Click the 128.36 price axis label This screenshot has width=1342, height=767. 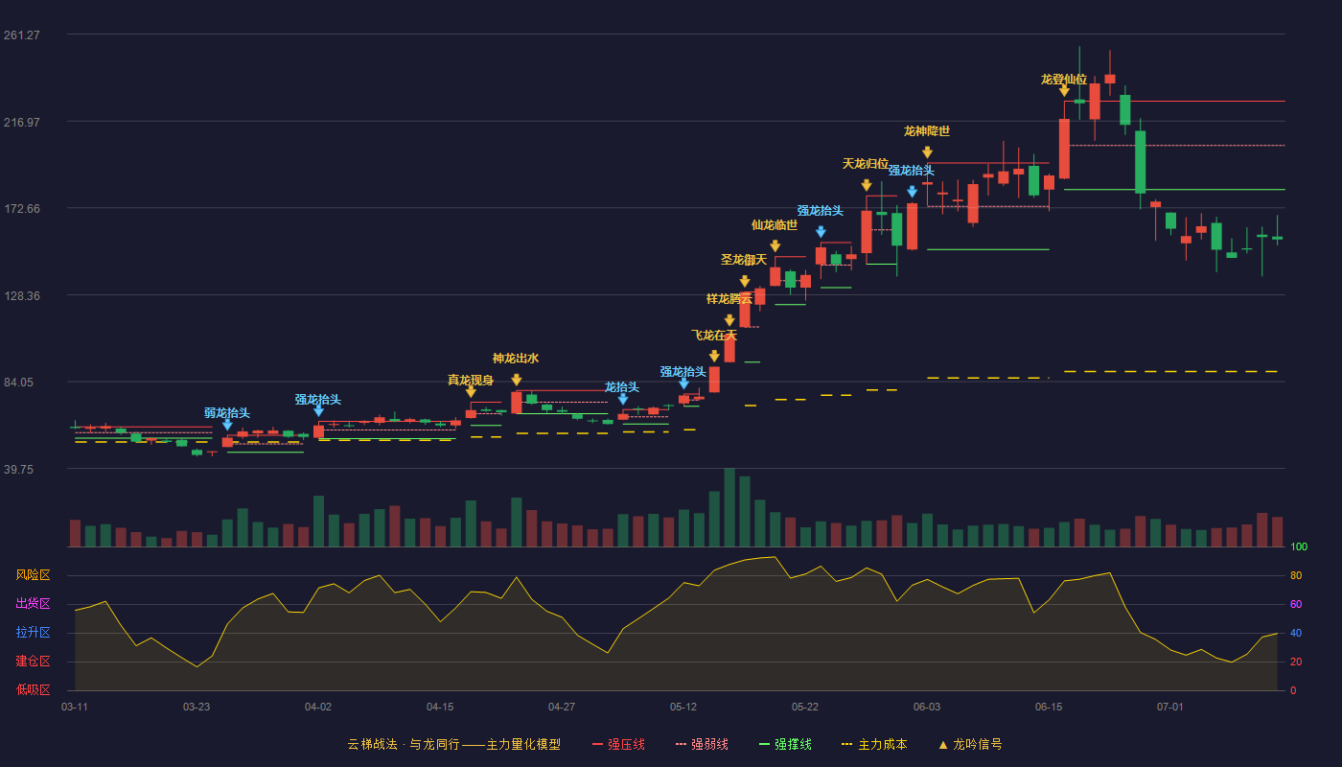pyautogui.click(x=22, y=295)
